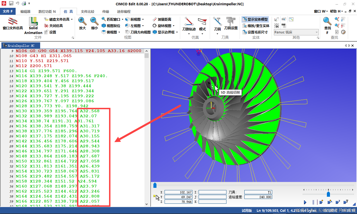Expand the 旋转视图 dropdown arrow
This screenshot has width=357, height=214.
point(173,26)
